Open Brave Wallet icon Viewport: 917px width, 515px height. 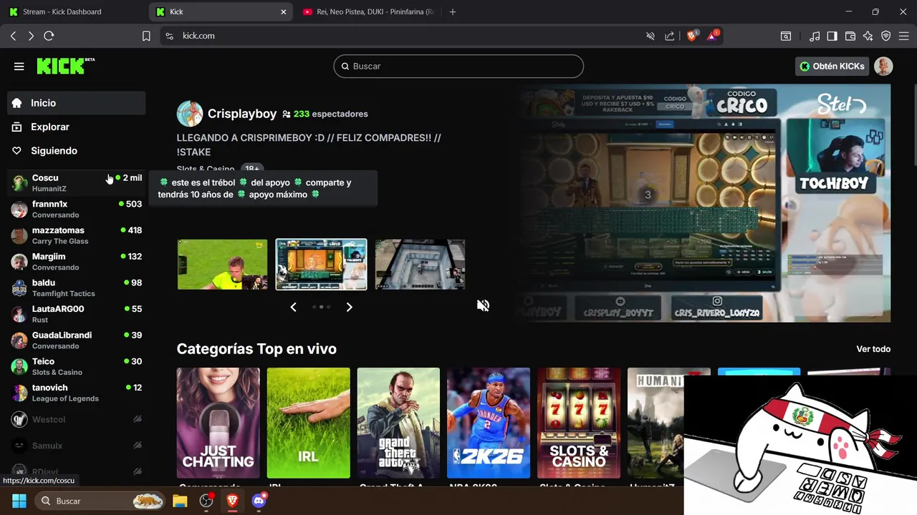click(x=850, y=36)
